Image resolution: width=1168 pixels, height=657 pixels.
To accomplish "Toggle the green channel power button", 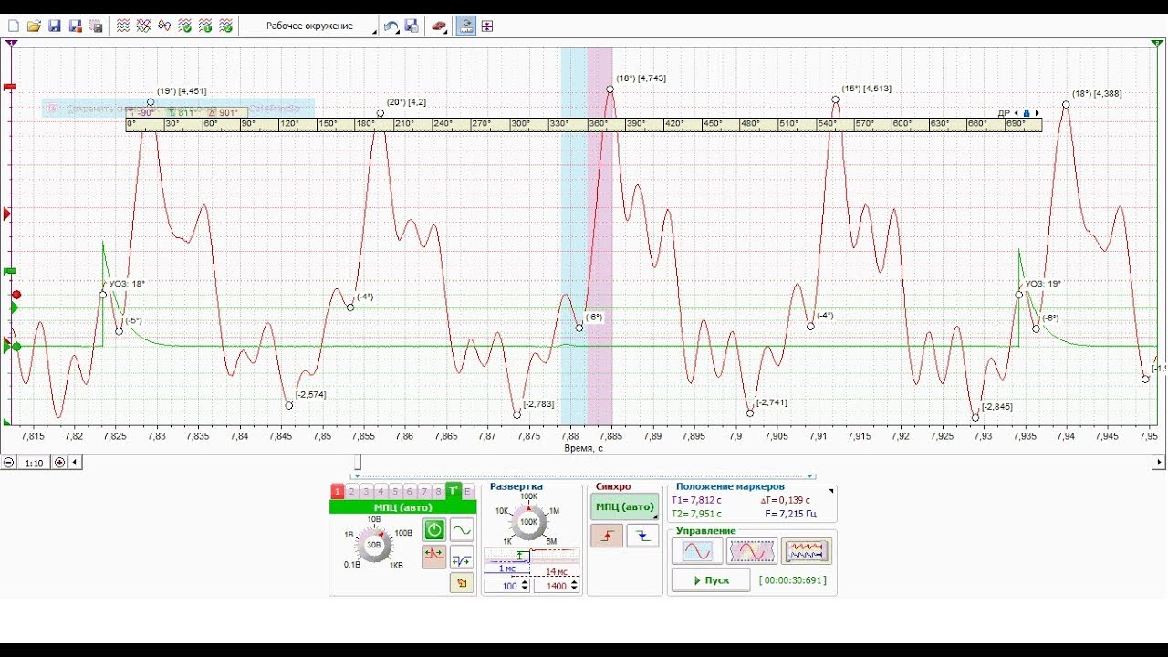I will pos(434,529).
